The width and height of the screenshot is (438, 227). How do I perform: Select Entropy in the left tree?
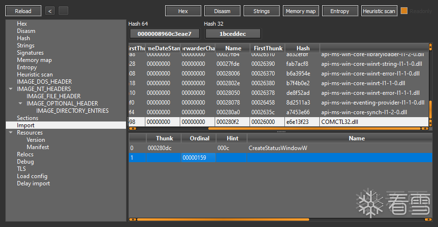click(27, 67)
